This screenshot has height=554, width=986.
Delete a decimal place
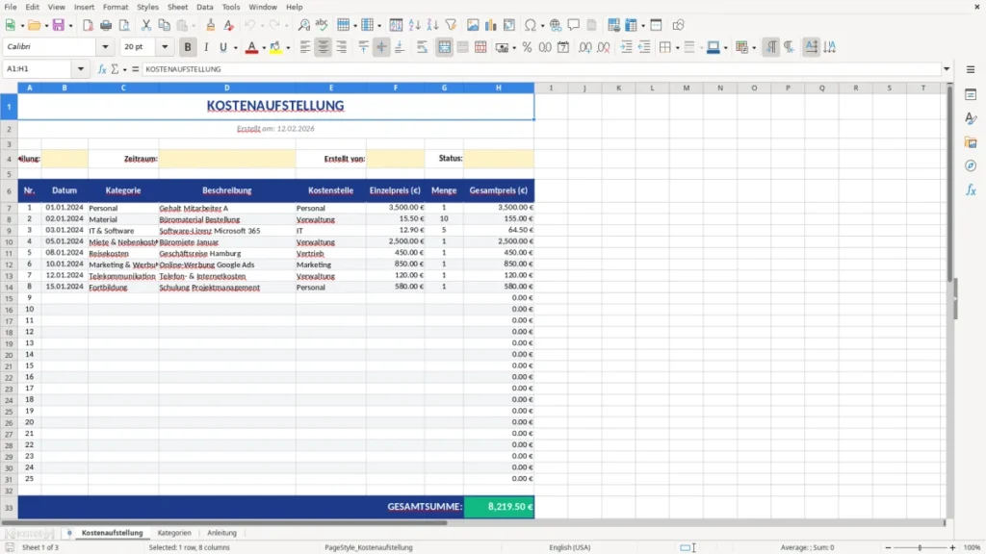click(604, 47)
